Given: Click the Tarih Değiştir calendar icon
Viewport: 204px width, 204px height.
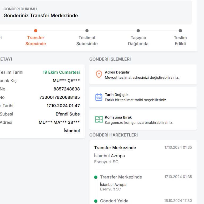Looking at the screenshot, I should point(99,97).
